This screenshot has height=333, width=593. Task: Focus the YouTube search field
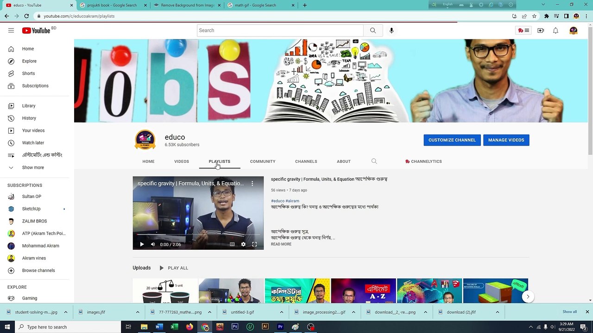(280, 31)
